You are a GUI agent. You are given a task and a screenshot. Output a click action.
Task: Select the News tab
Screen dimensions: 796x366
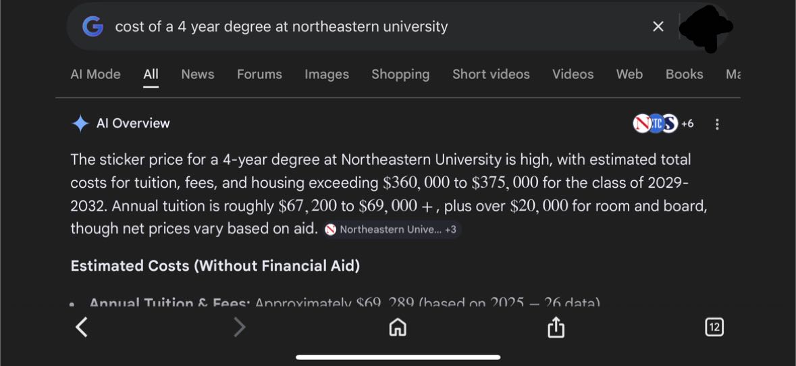pyautogui.click(x=197, y=74)
